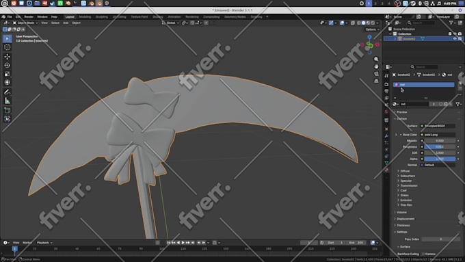Adjust the Alpha slider
The width and height of the screenshot is (465, 262).
click(x=440, y=159)
